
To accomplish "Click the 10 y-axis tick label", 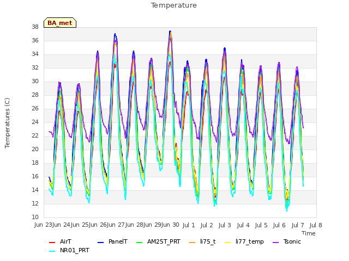I will click(35, 217).
